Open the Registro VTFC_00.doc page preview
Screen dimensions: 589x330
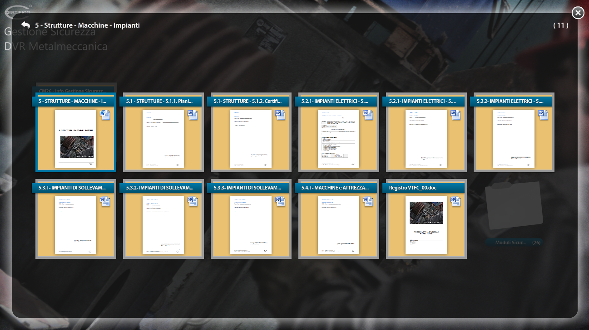pos(426,225)
